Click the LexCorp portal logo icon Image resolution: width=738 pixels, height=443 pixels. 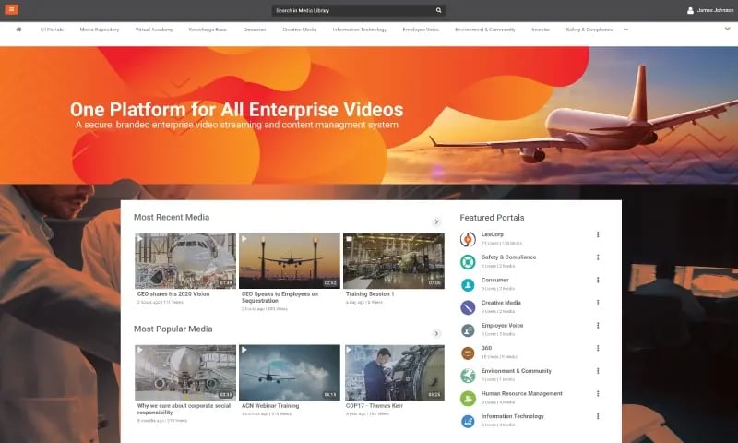(468, 239)
